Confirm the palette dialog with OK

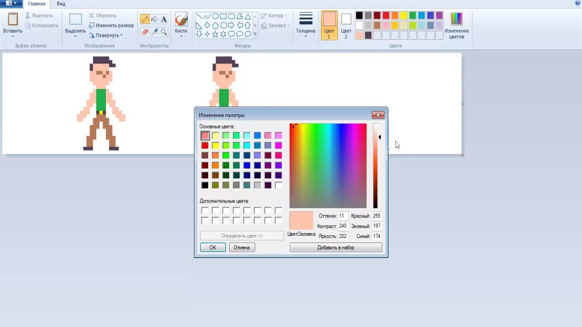click(213, 248)
